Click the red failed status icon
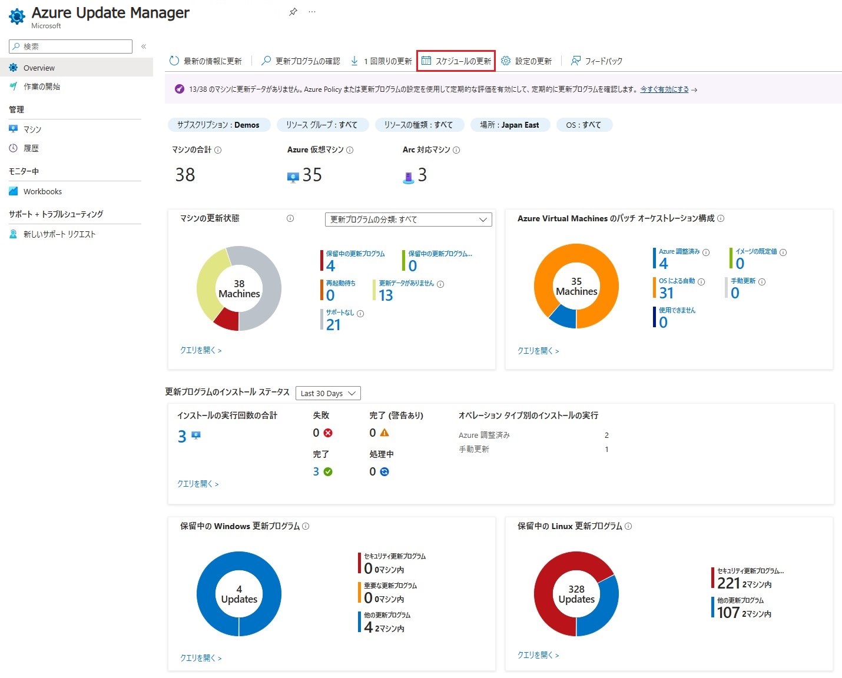Image resolution: width=842 pixels, height=678 pixels. (x=328, y=433)
